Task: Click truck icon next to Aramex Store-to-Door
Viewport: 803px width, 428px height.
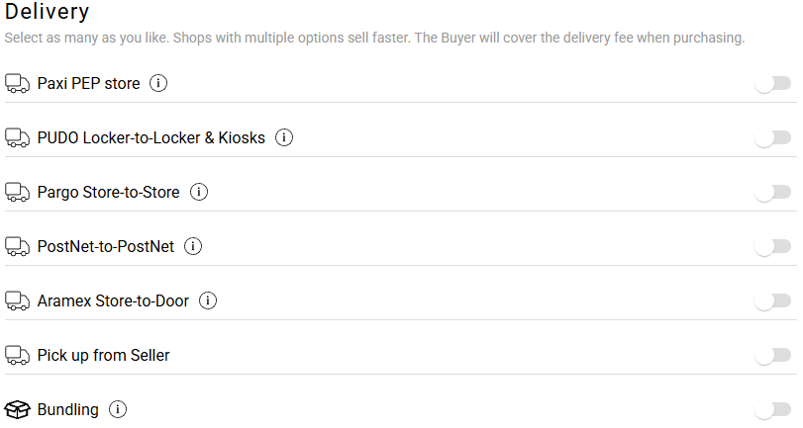Action: coord(18,301)
